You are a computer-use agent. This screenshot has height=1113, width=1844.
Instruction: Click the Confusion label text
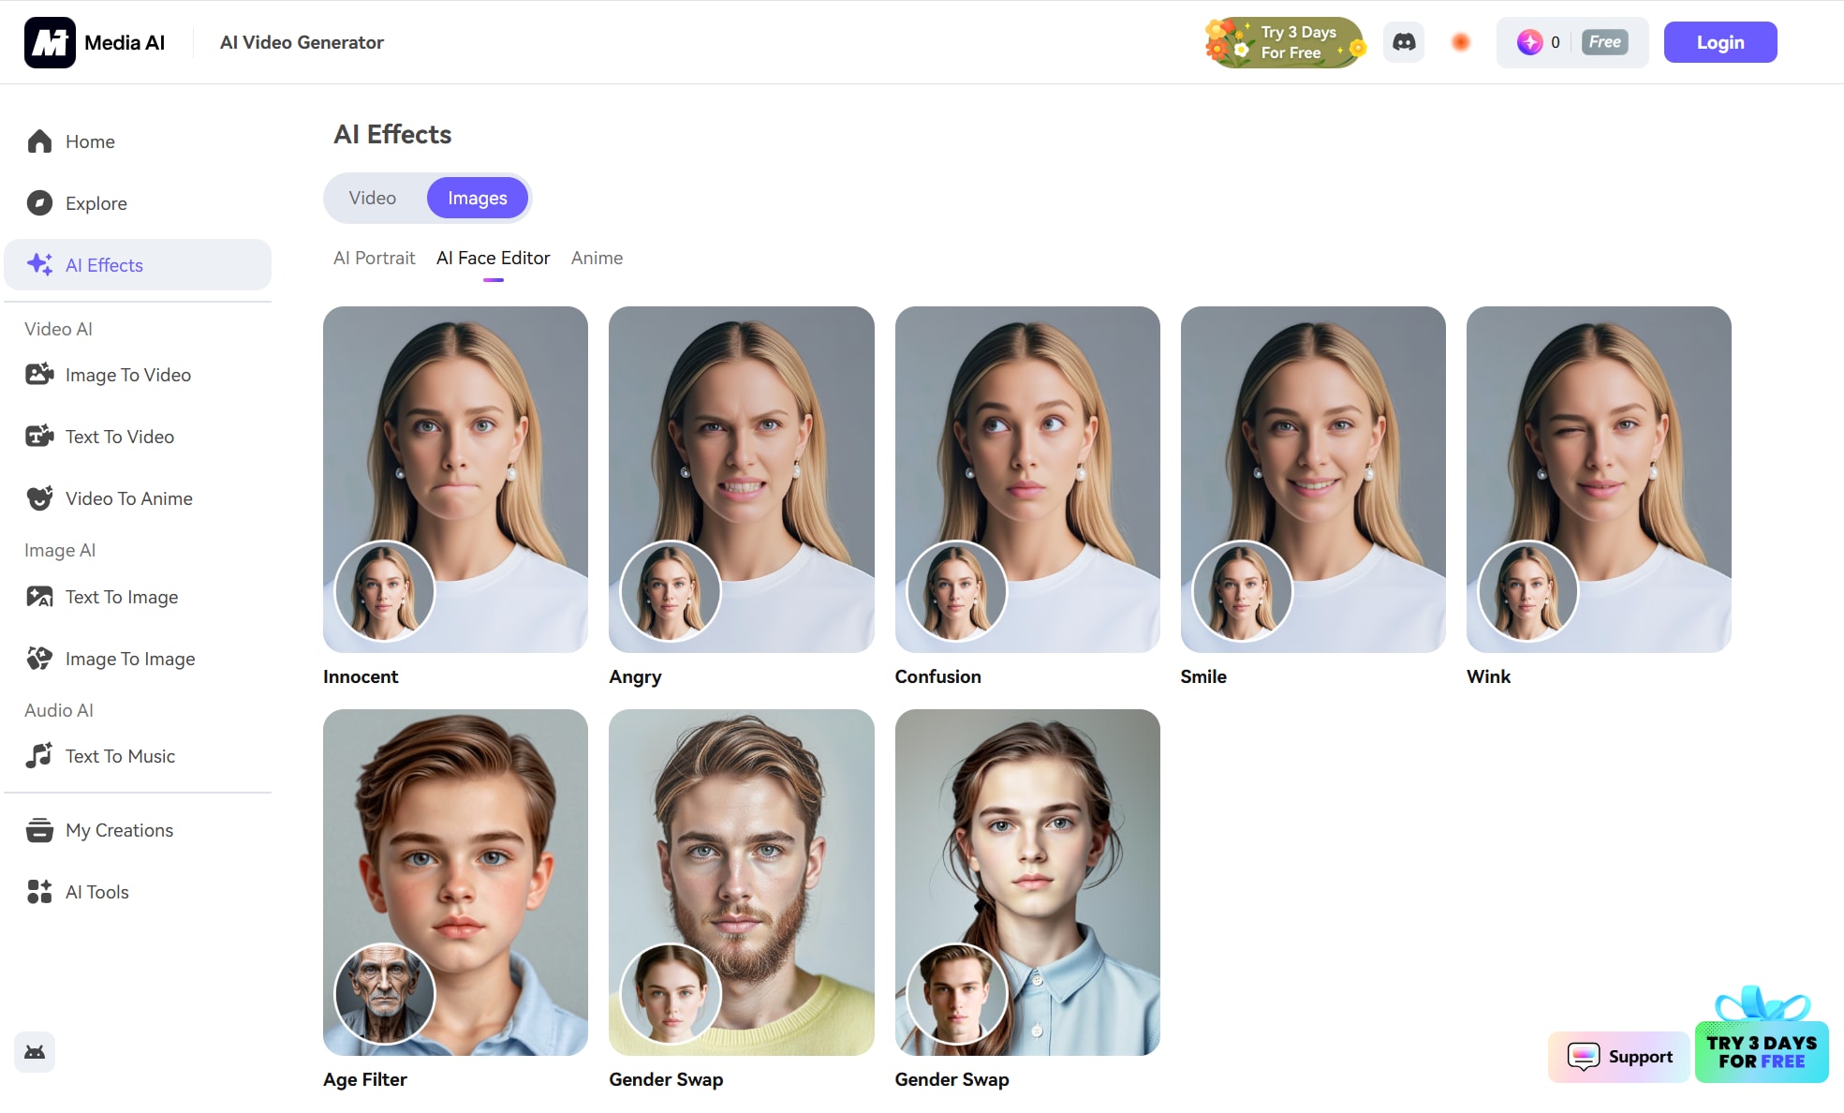click(937, 676)
